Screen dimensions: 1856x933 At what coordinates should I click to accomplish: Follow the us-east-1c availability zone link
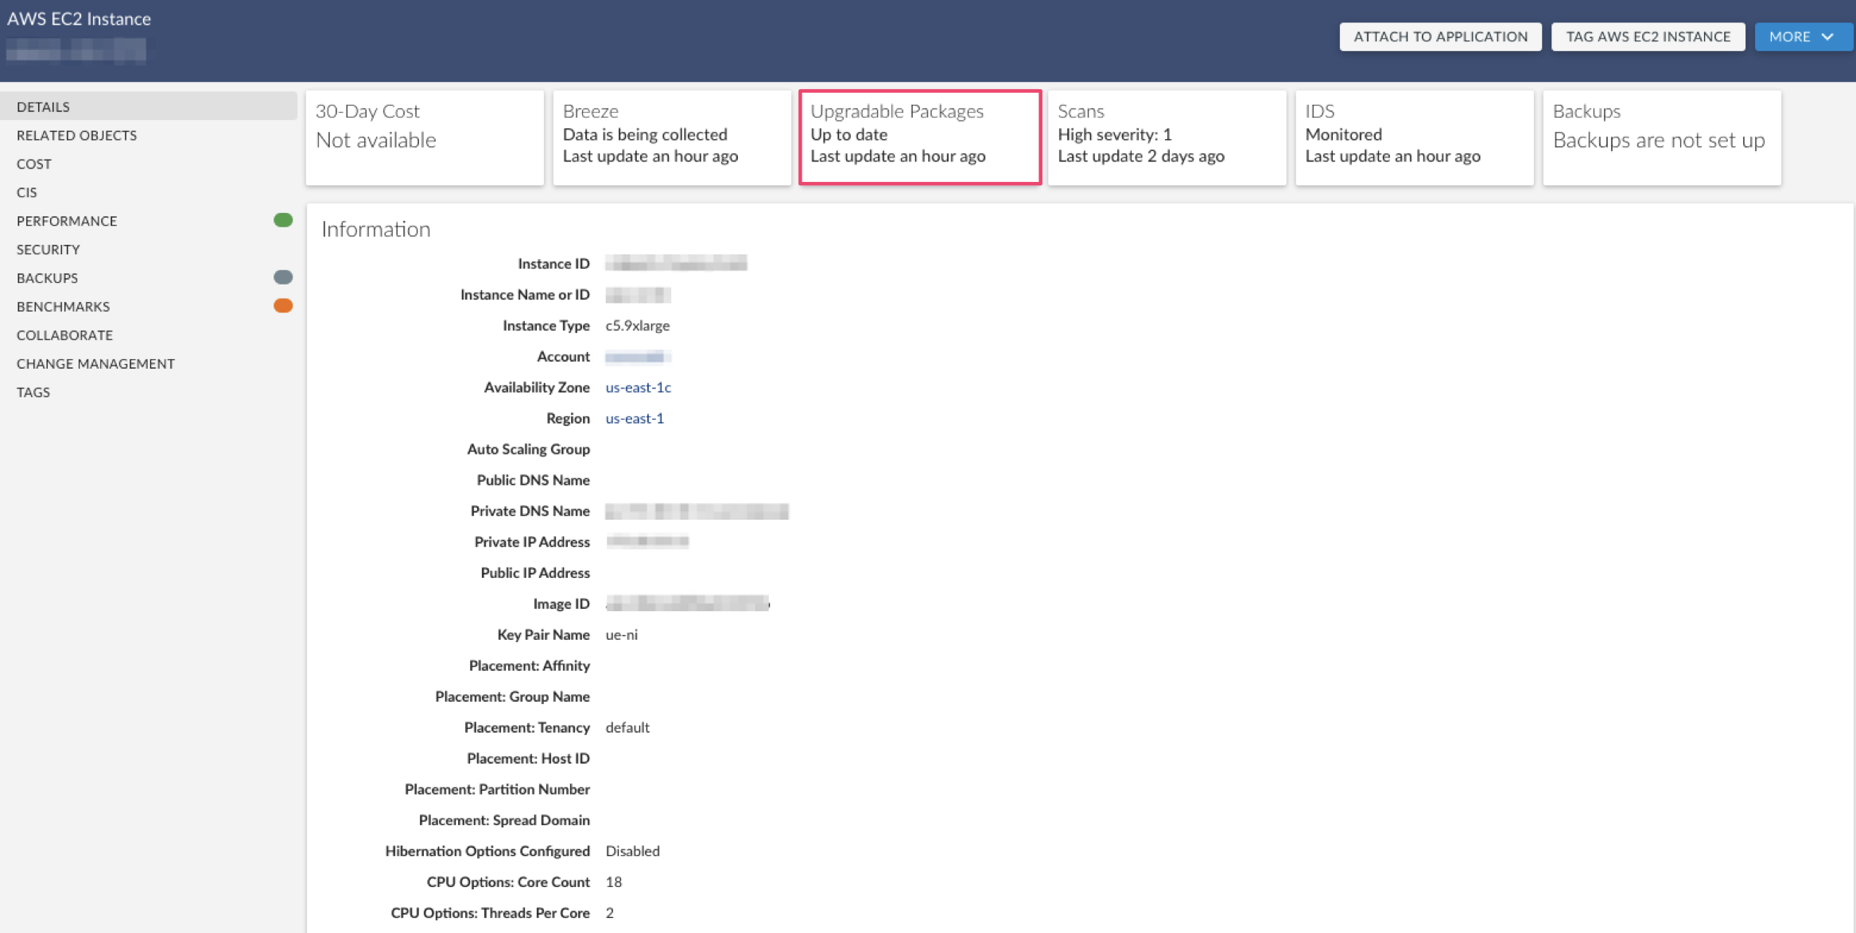638,388
